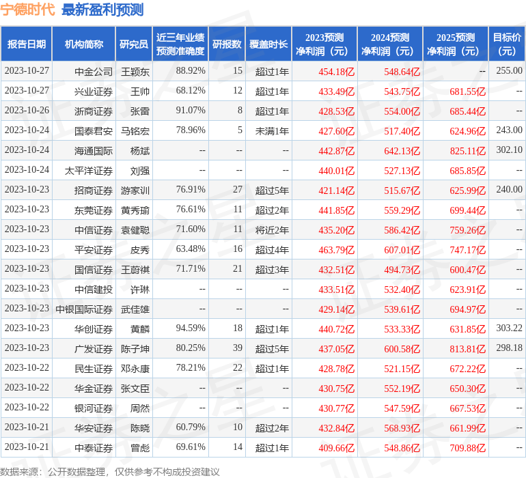Click researcher name 游家训
The height and width of the screenshot is (478, 526).
135,191
